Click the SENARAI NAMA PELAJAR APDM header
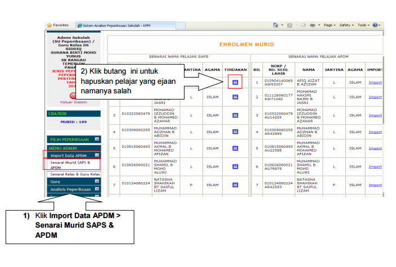The image size is (396, 267). coord(318,57)
